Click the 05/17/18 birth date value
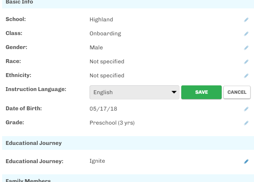254x182 pixels. coord(103,109)
